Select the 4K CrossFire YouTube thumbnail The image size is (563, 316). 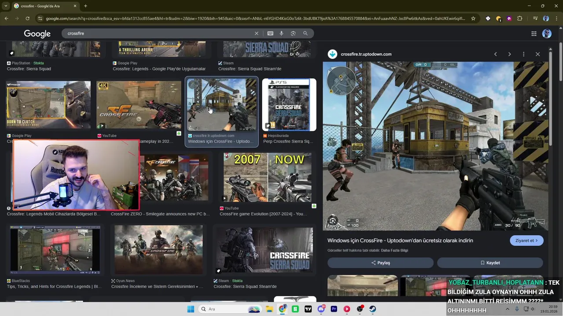click(x=139, y=105)
